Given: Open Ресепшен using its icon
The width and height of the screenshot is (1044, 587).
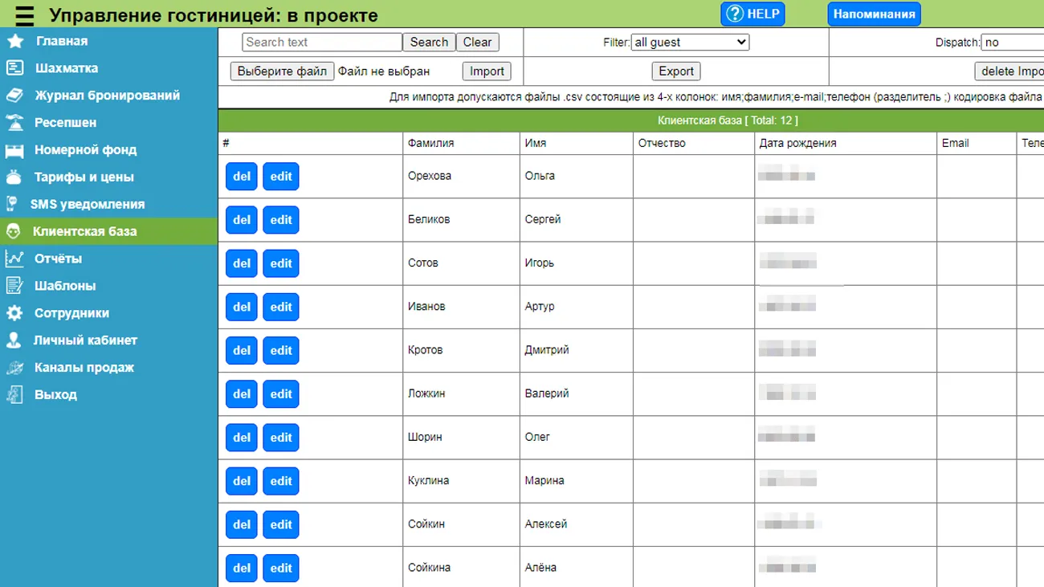Looking at the screenshot, I should coord(14,123).
